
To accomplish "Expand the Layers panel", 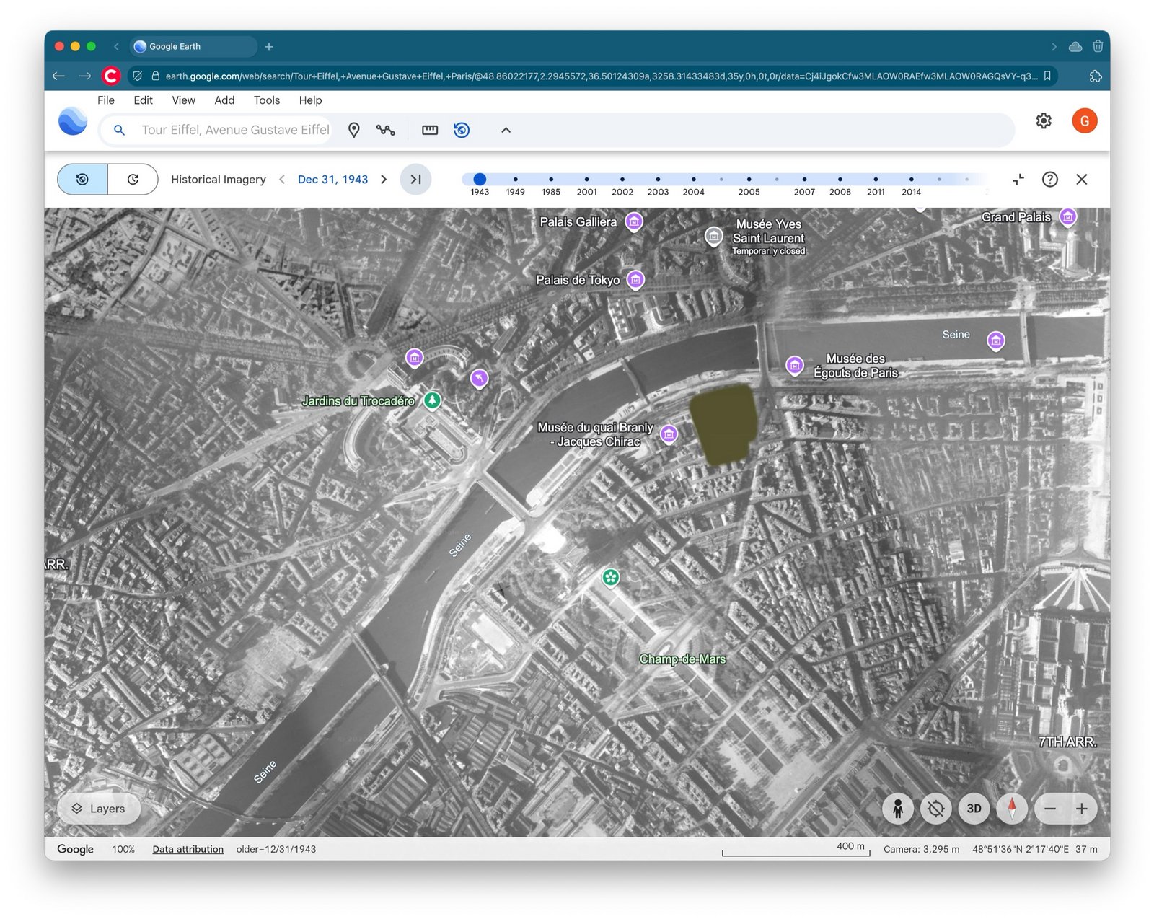I will [x=99, y=809].
